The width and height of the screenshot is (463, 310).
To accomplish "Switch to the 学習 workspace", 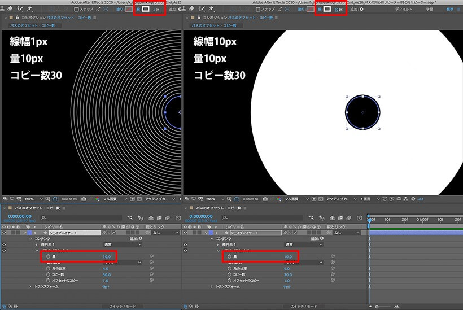I will (429, 9).
